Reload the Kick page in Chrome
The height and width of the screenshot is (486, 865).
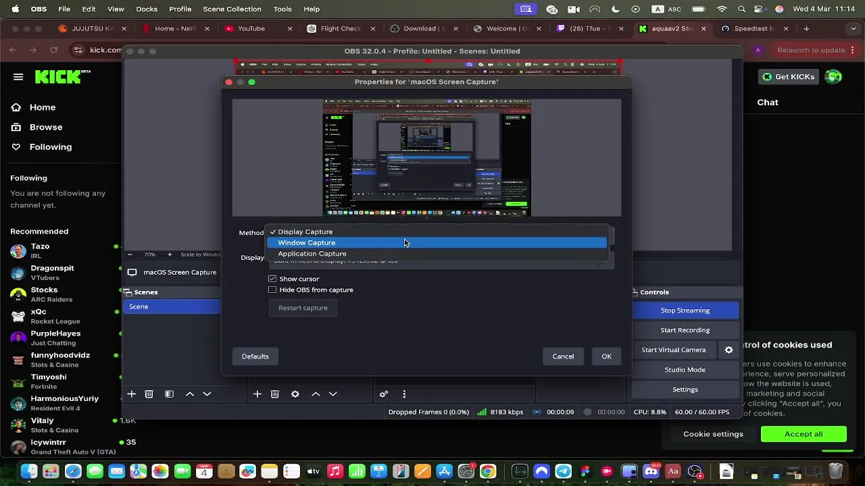pos(54,50)
